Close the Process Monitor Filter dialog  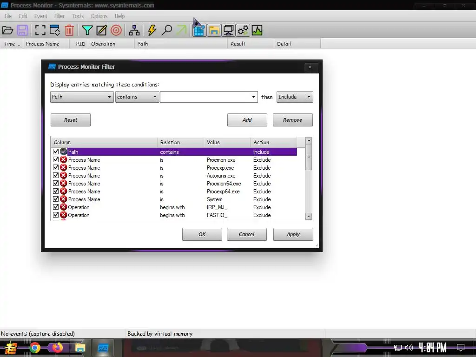310,67
